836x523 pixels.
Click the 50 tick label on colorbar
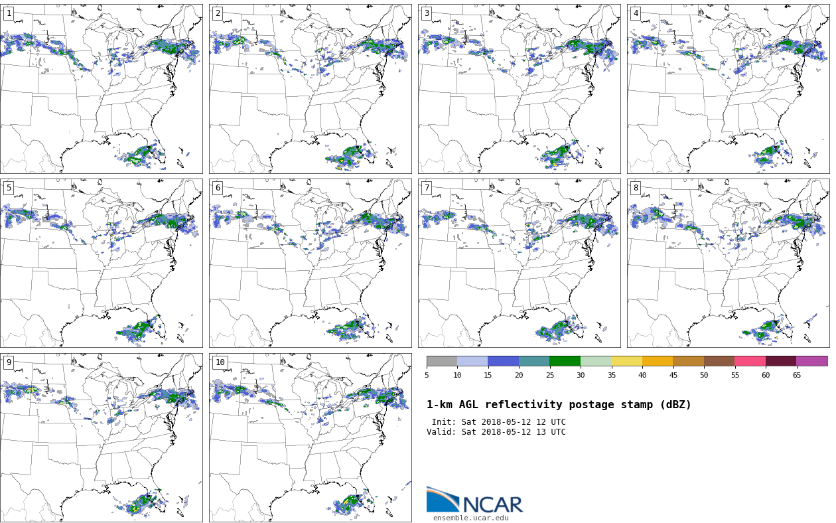704,376
